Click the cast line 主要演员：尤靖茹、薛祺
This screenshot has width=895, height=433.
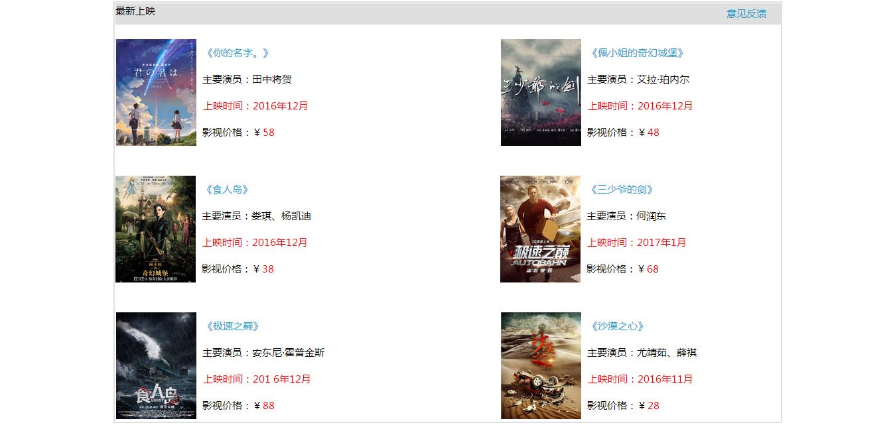coord(642,353)
